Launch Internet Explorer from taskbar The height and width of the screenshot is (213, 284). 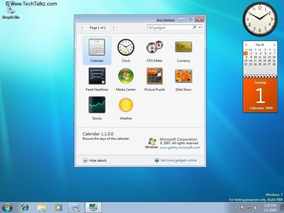[x=25, y=207]
